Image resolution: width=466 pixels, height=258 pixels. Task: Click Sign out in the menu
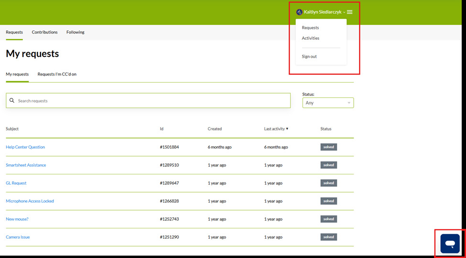pos(309,56)
